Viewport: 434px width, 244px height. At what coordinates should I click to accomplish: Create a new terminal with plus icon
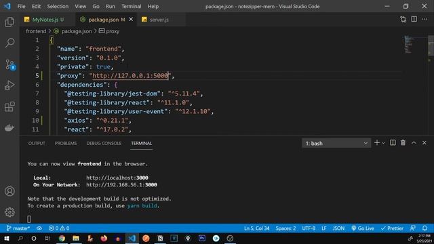point(377,143)
